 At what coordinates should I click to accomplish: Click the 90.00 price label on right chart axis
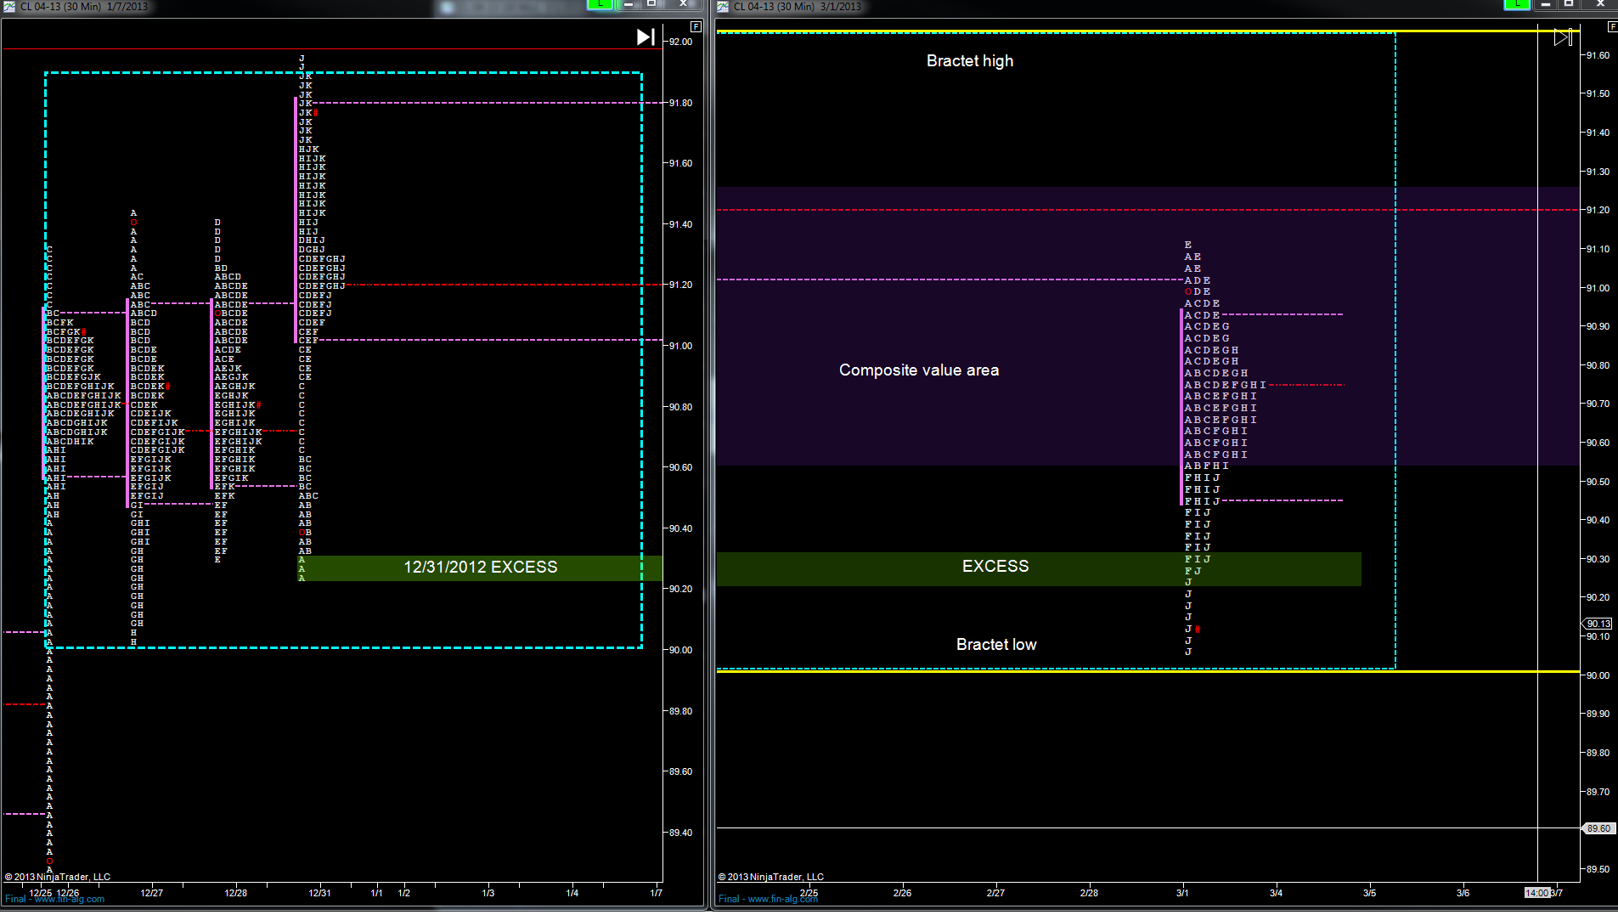[1598, 675]
